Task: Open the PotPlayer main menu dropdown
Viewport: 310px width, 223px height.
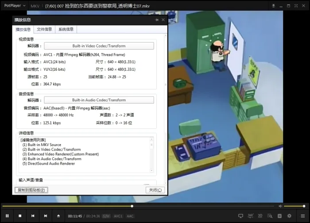Action: pyautogui.click(x=13, y=6)
